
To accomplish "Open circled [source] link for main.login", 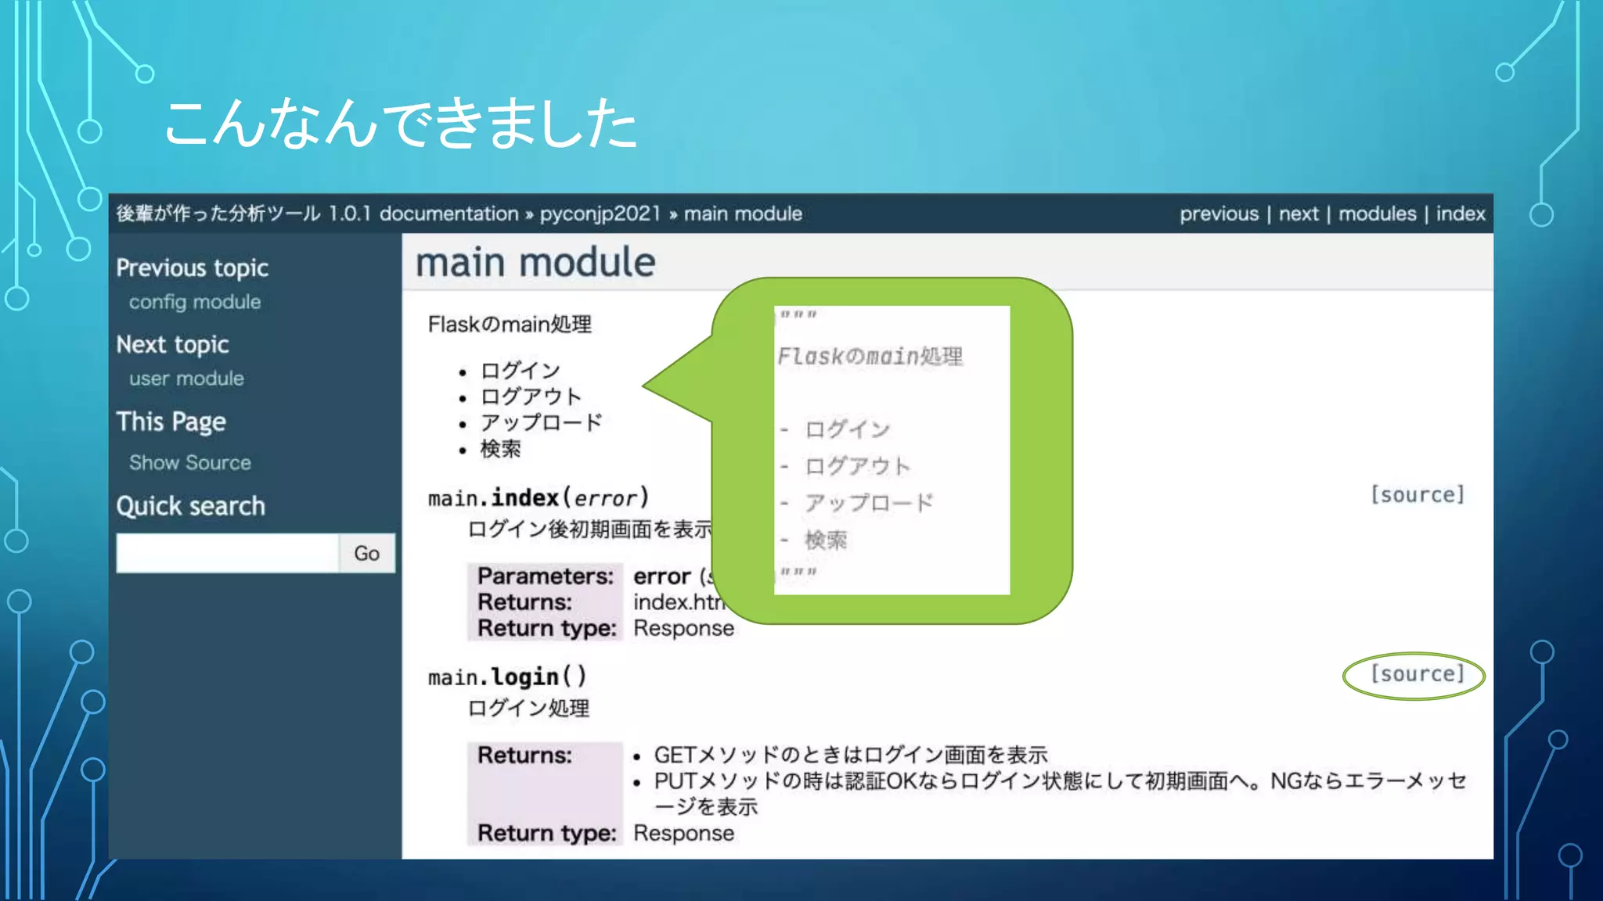I will tap(1417, 673).
